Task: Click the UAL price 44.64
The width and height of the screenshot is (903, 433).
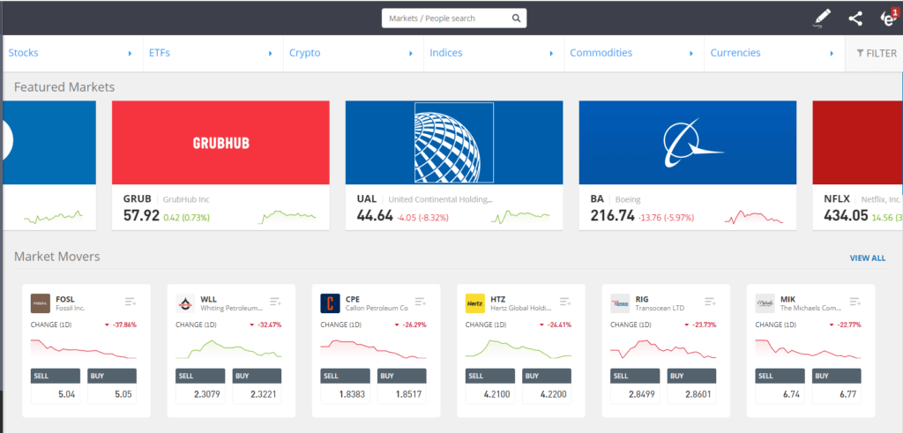Action: coord(375,217)
